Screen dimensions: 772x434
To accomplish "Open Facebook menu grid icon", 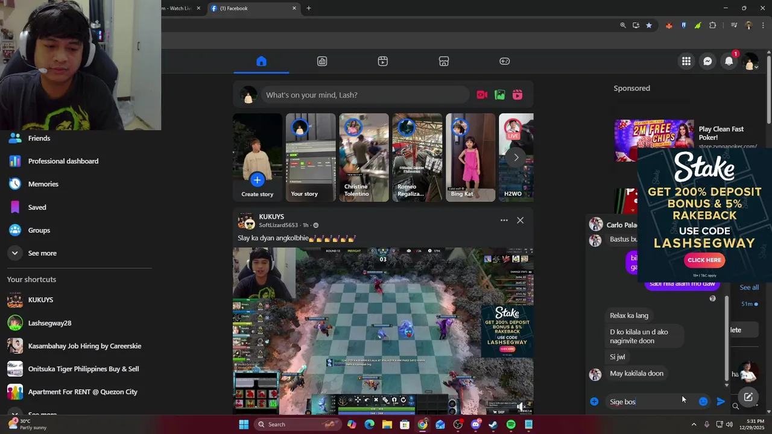I will click(x=686, y=61).
